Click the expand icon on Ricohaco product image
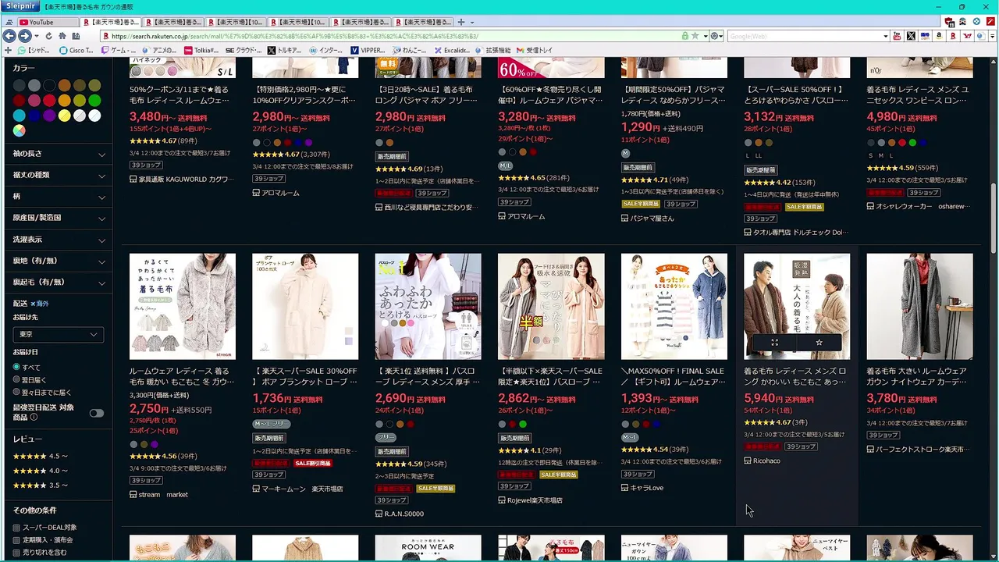999x562 pixels. [x=774, y=342]
